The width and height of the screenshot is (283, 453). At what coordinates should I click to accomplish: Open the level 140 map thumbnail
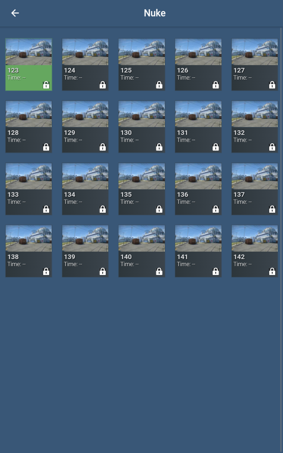[141, 239]
